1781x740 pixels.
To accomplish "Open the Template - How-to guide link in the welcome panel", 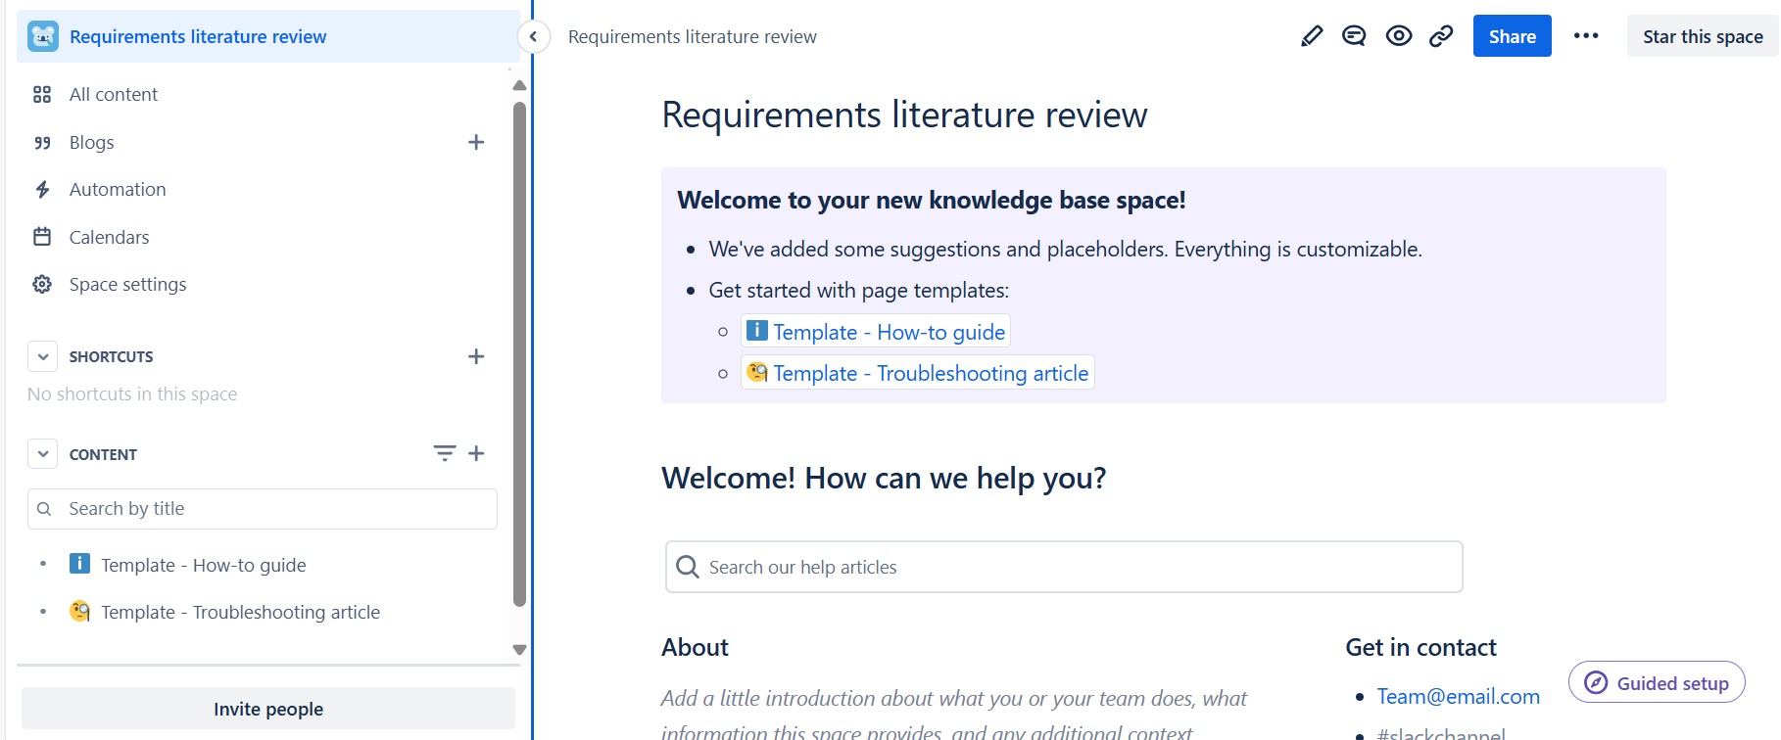I will point(876,332).
